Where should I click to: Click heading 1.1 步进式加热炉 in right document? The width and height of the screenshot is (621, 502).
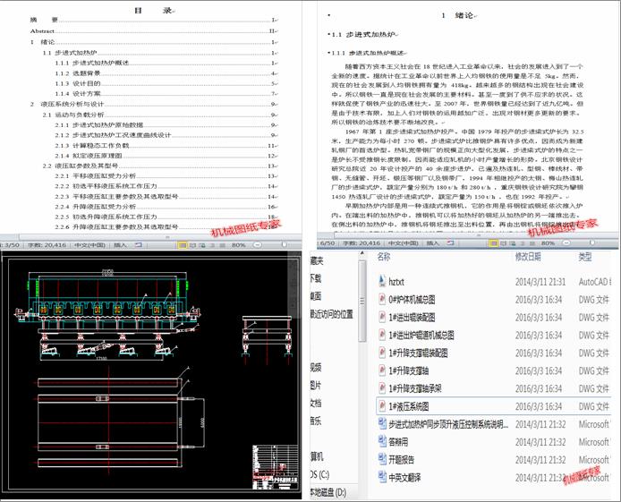tap(363, 34)
